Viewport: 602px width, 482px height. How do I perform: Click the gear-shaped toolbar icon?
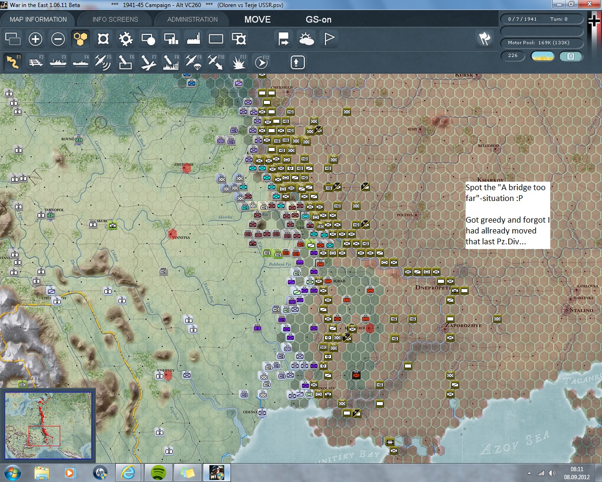tap(126, 39)
